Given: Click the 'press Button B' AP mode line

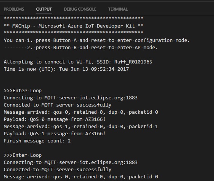Looking at the screenshot, I should [92, 48].
